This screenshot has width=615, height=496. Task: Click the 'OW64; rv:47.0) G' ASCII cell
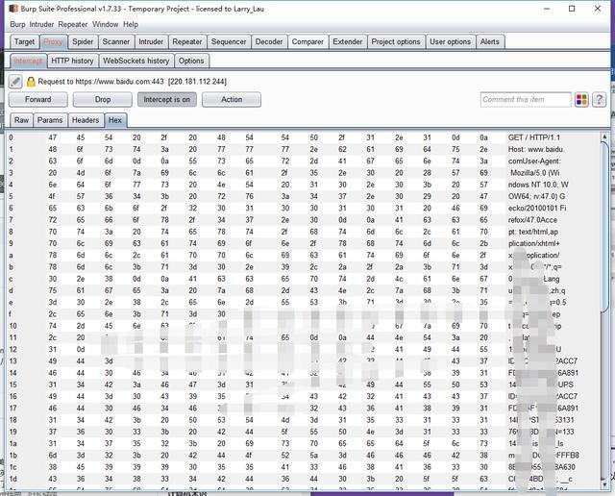click(x=536, y=196)
